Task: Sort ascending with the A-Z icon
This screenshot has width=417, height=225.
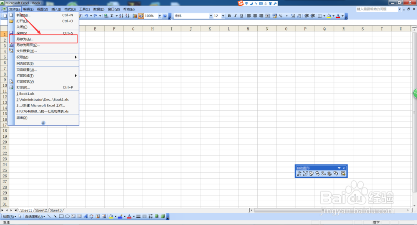Action: pos(121,16)
